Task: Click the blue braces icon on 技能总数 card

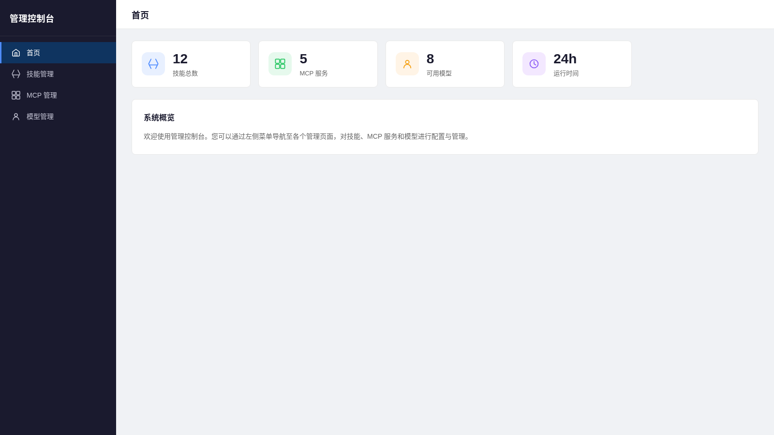Action: 153,64
